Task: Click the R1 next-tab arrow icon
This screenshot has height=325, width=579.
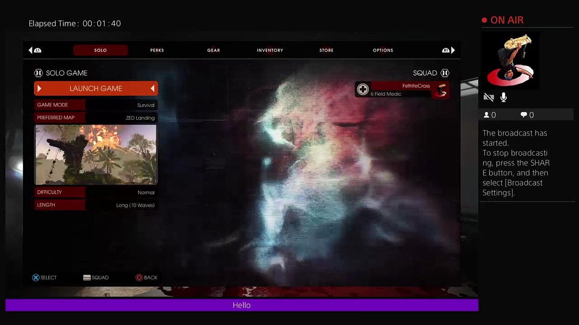Action: point(448,50)
